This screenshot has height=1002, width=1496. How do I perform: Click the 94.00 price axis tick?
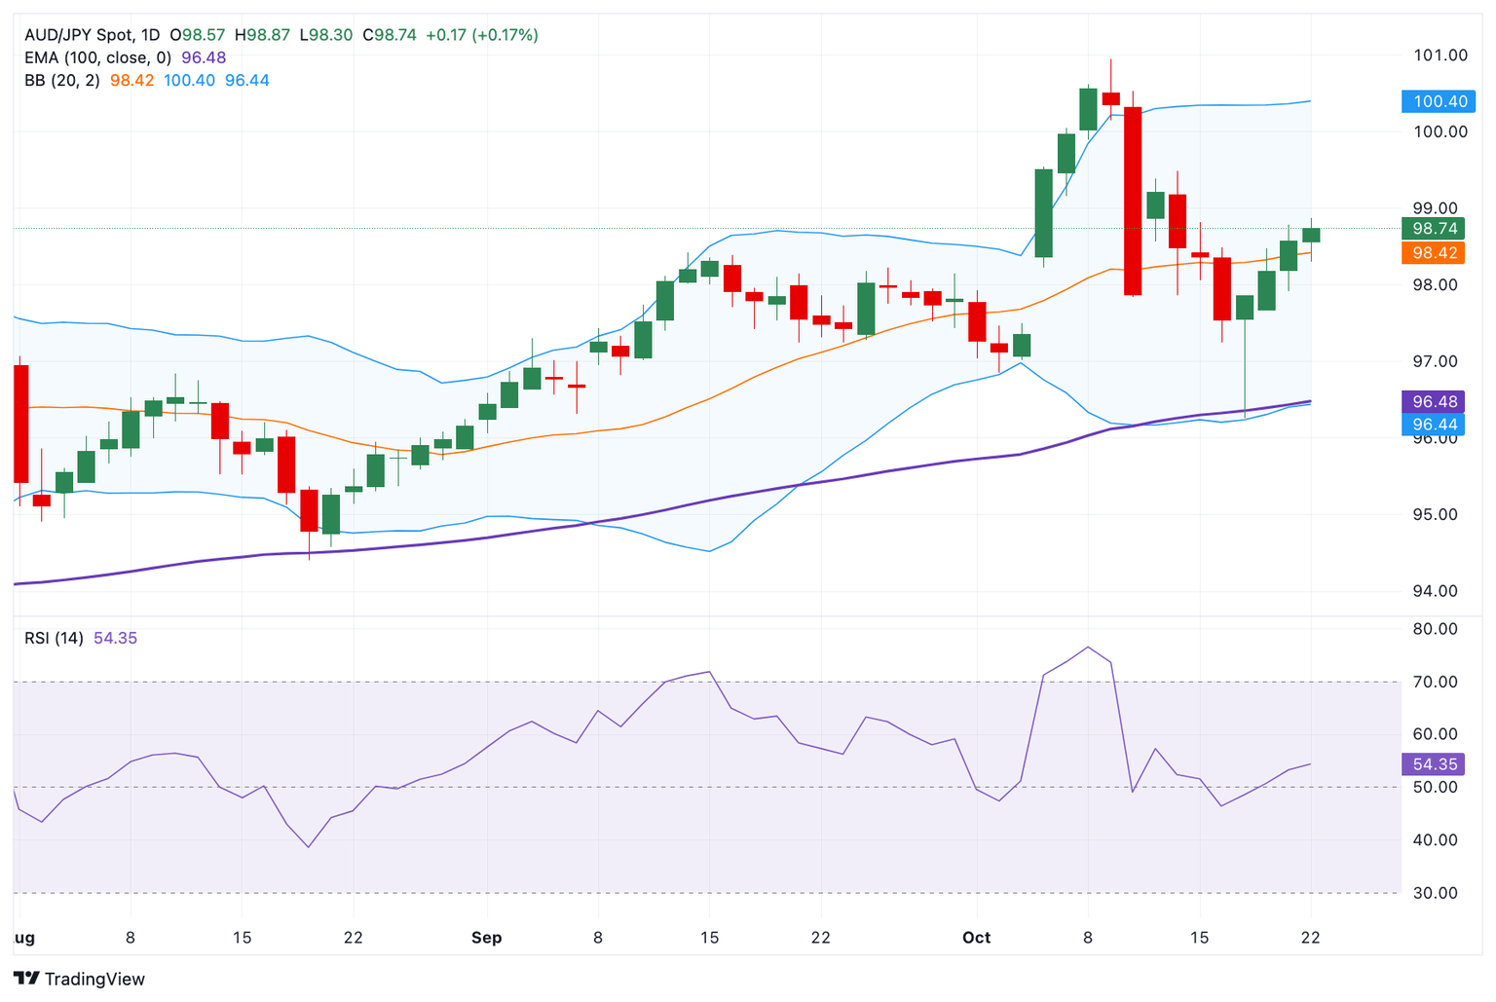coord(1435,591)
